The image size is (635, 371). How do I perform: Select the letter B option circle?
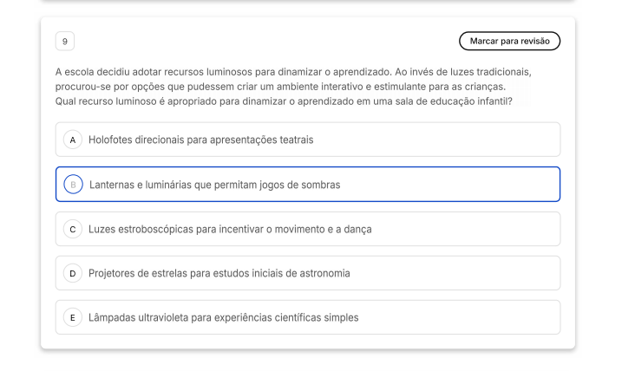click(x=74, y=185)
